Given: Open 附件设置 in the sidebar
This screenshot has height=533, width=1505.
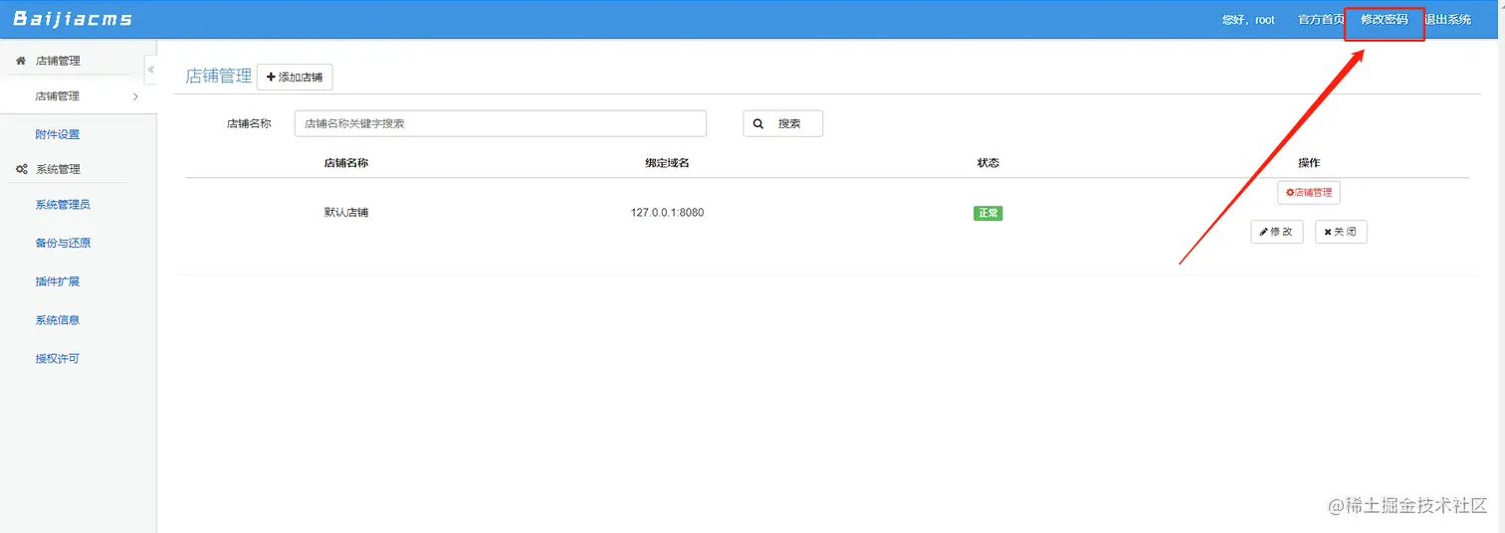Looking at the screenshot, I should pyautogui.click(x=58, y=134).
